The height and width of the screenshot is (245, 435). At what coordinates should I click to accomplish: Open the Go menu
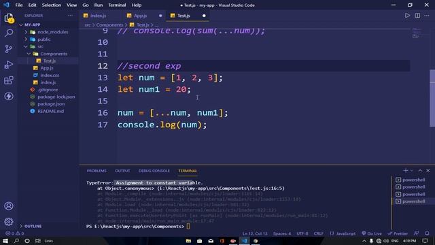point(86,5)
